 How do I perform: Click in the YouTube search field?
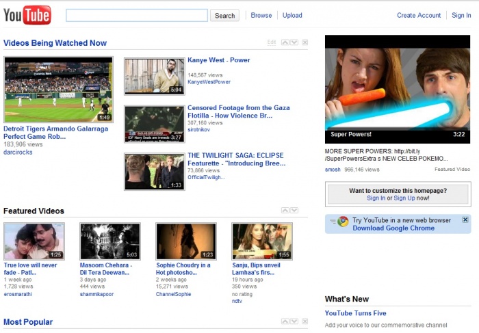point(137,15)
